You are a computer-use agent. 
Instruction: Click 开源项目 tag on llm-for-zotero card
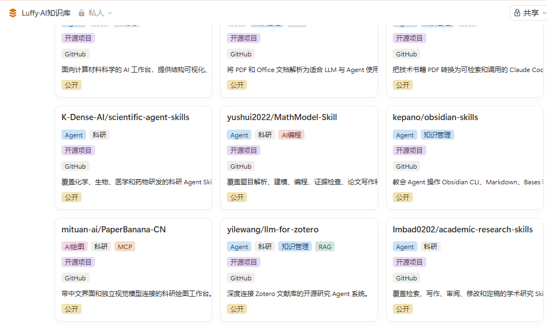click(x=244, y=262)
